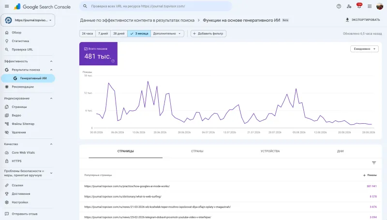Switch to the УСТРОЙСТВА tab
Screen dimensions: 387x220
point(270,151)
